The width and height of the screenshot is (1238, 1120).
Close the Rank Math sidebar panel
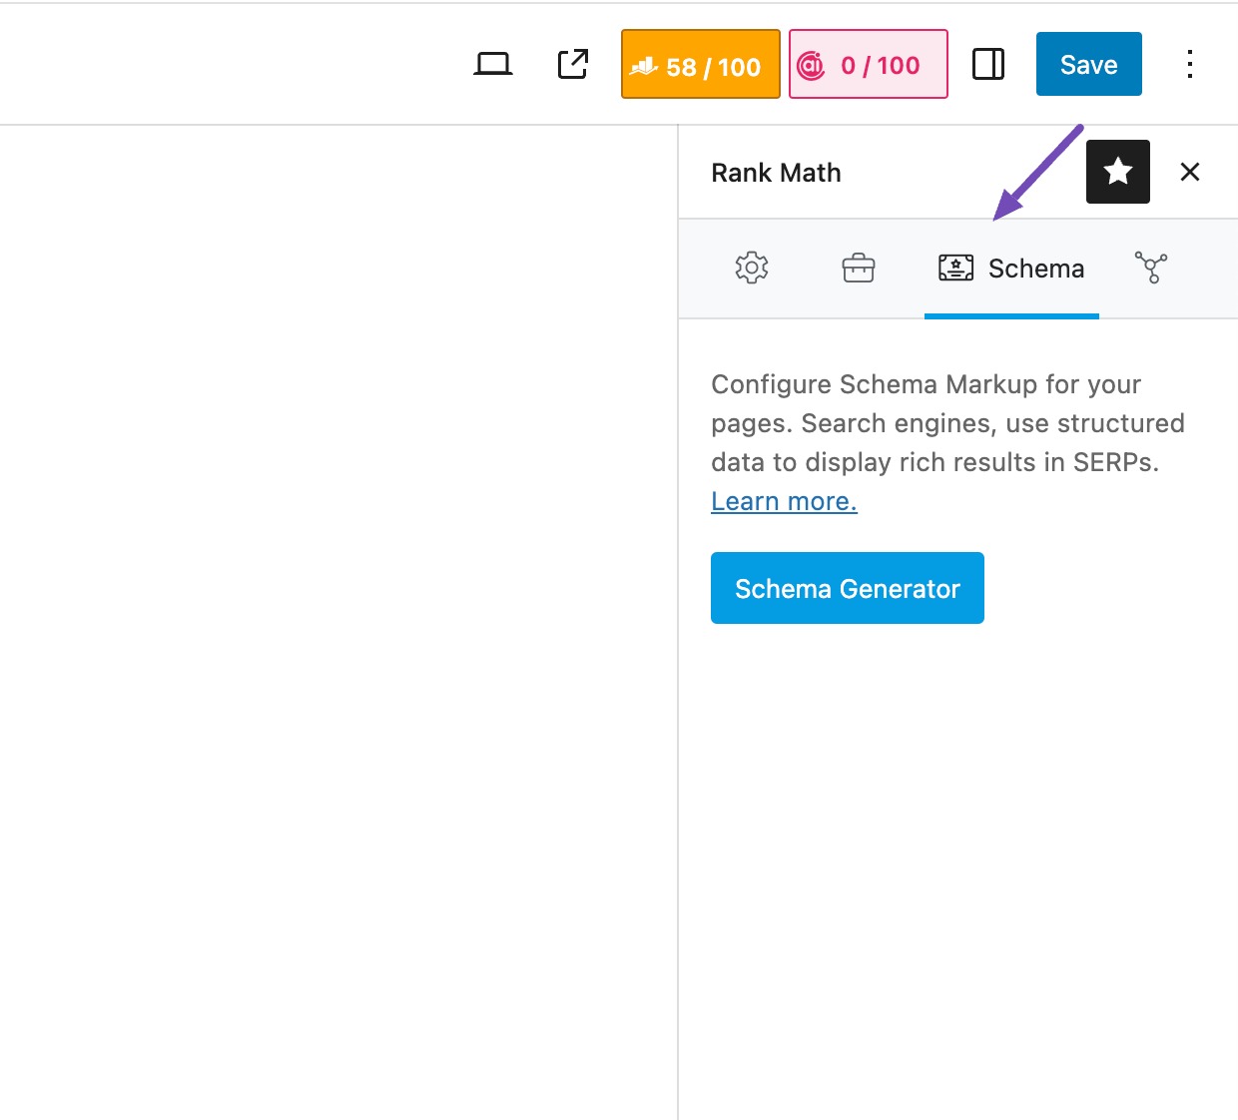pos(1189,172)
